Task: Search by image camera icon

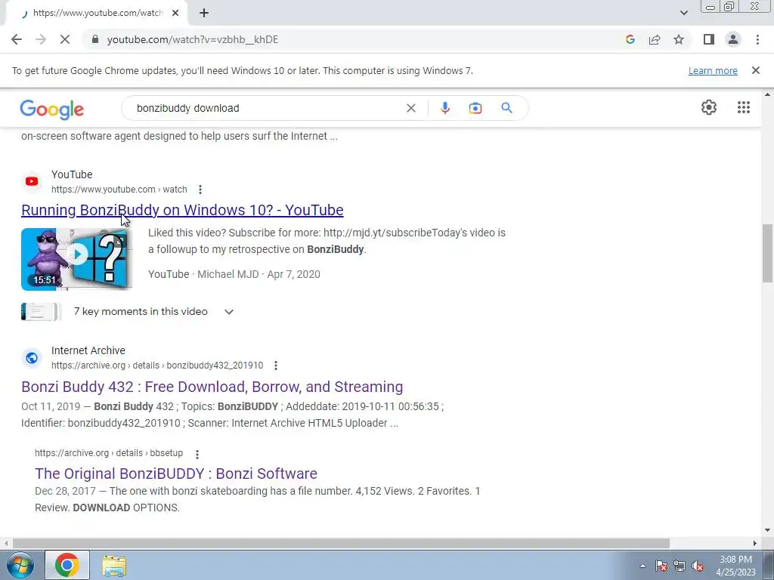Action: 475,108
